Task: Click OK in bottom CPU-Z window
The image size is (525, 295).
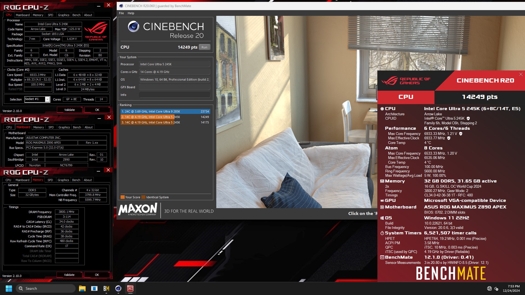Action: (x=97, y=275)
